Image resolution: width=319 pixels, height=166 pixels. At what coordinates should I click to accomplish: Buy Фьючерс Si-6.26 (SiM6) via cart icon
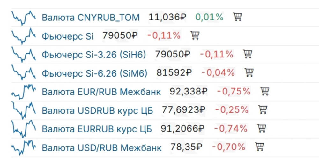pos(249,73)
